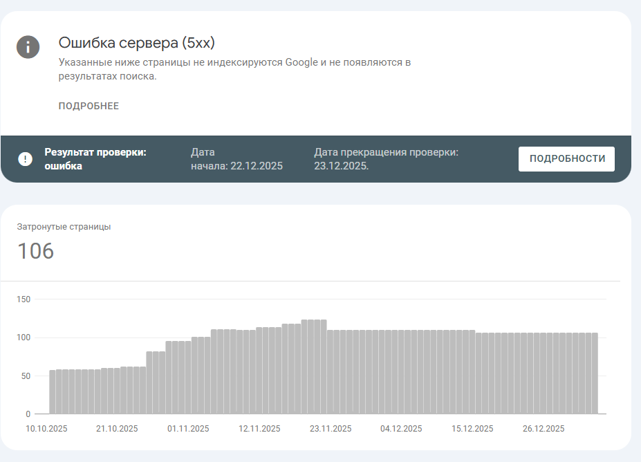Click the Результат проверки: ошибка text
This screenshot has width=641, height=462.
tap(95, 159)
